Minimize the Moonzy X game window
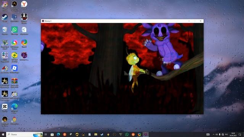Screen dimensions: 244x137 (189, 21)
